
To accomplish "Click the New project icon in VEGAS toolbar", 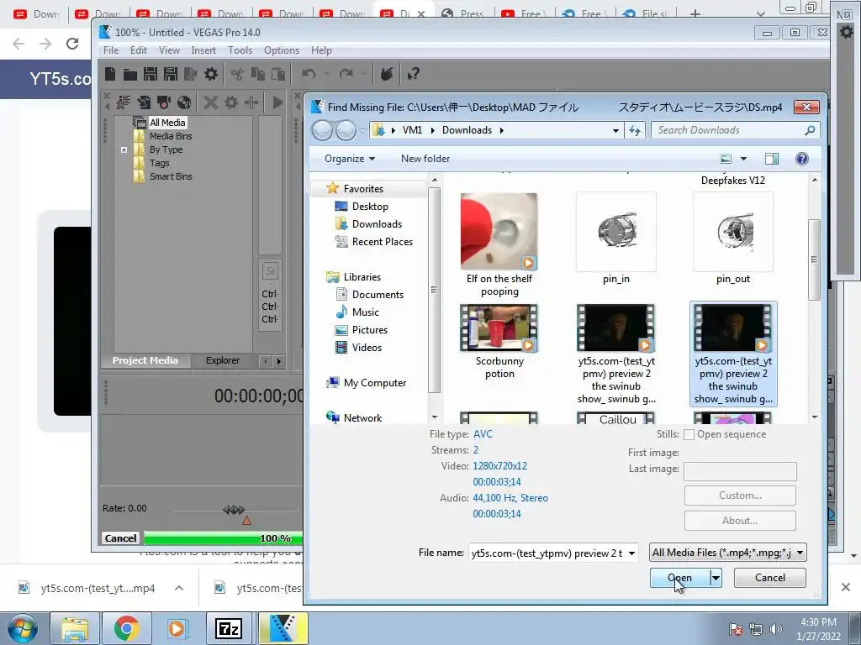I will point(110,74).
